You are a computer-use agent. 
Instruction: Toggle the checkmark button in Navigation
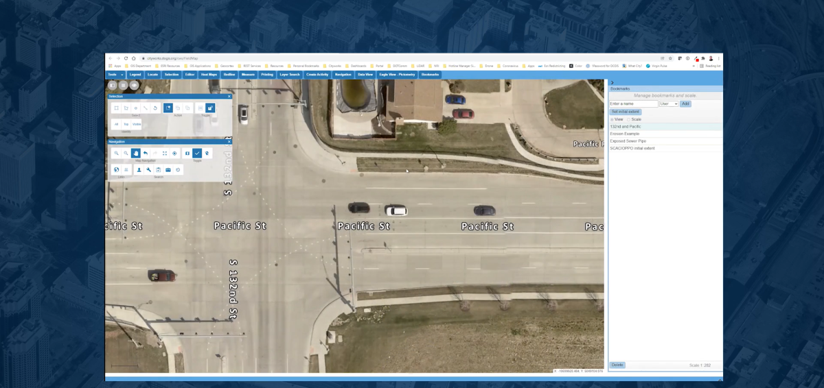click(197, 154)
